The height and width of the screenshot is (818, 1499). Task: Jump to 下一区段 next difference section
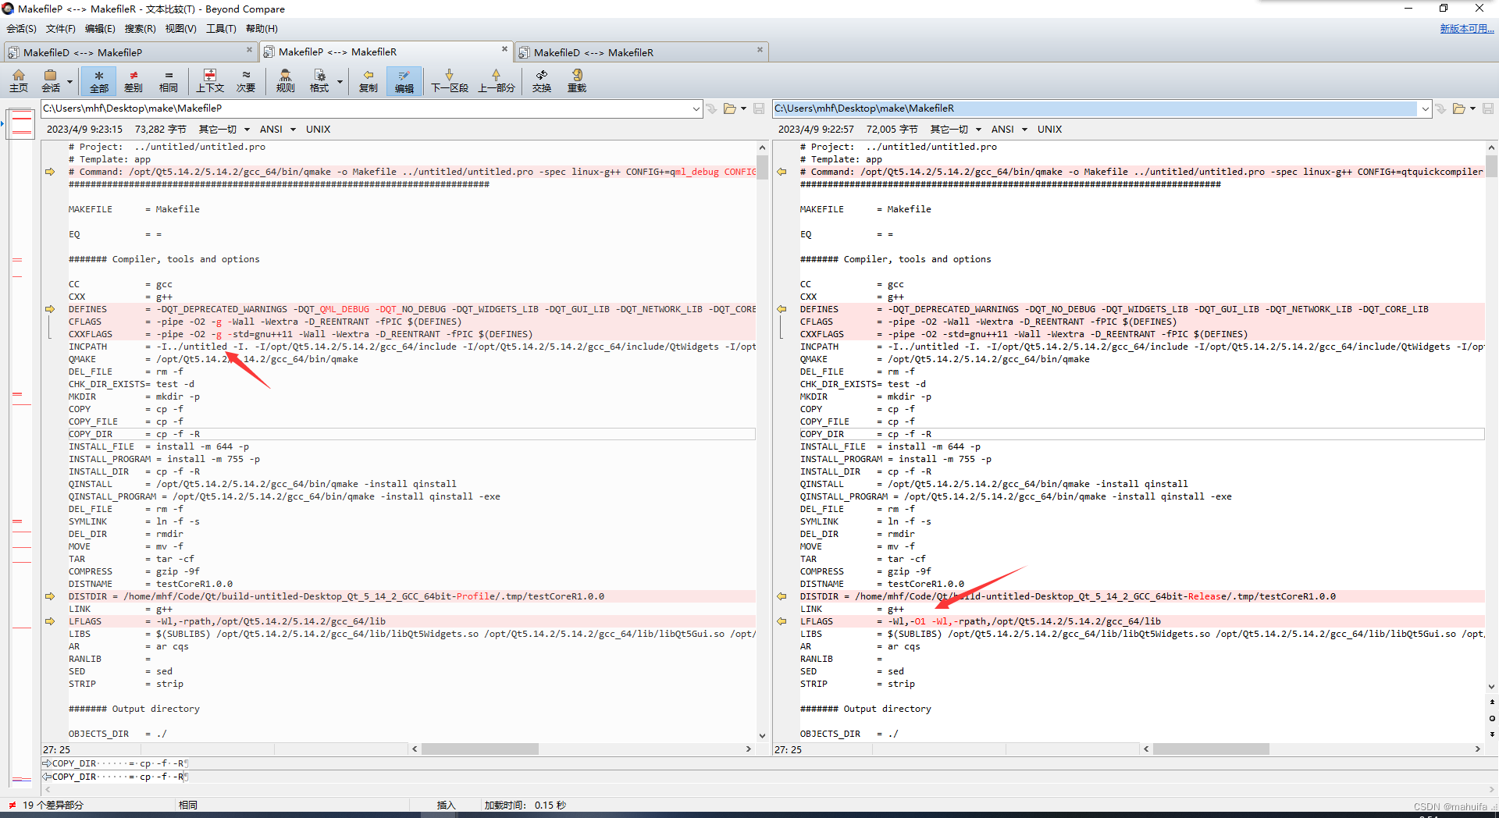(450, 80)
